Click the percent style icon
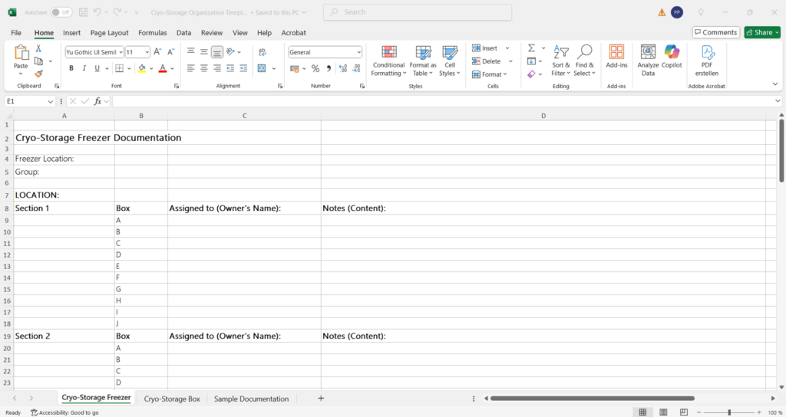 [315, 68]
